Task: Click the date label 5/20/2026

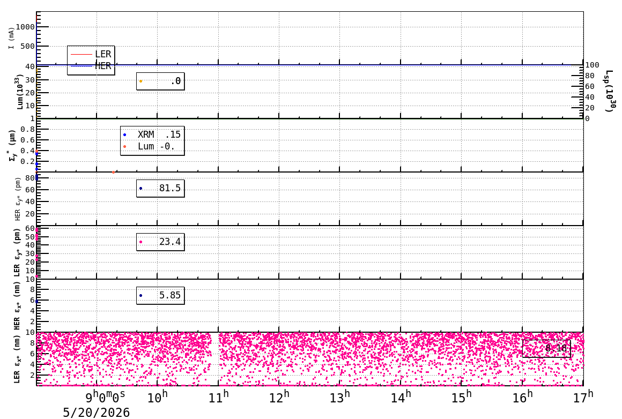Action: coord(97,413)
